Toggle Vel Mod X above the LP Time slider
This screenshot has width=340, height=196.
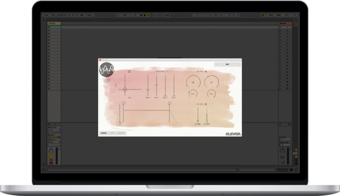[206, 104]
